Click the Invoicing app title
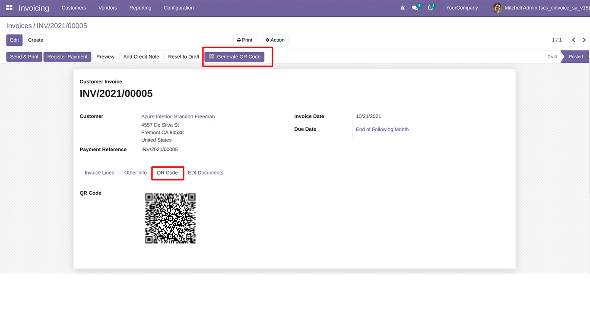Image resolution: width=590 pixels, height=331 pixels. (x=34, y=8)
